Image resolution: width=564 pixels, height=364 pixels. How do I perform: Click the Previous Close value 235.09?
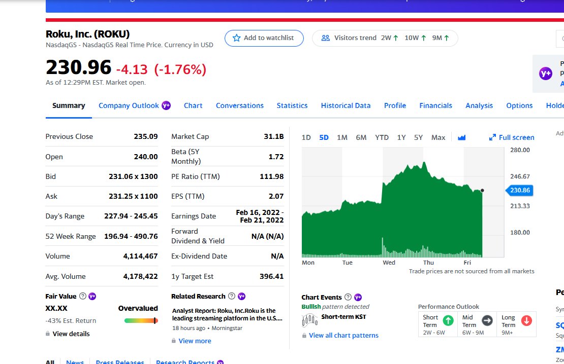pos(146,136)
